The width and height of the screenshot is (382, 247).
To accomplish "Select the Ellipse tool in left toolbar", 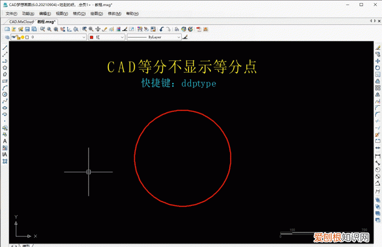I will coord(5,108).
